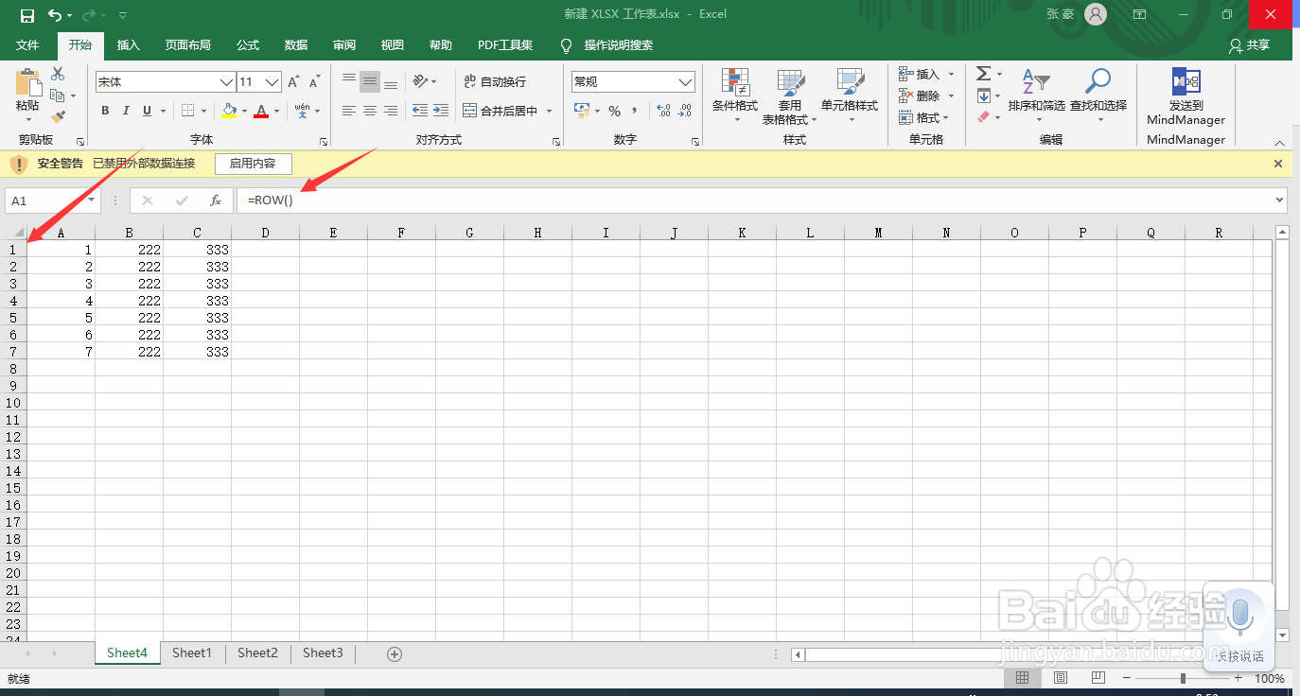Activate the Format Painter brush
This screenshot has width=1300, height=696.
click(x=58, y=117)
